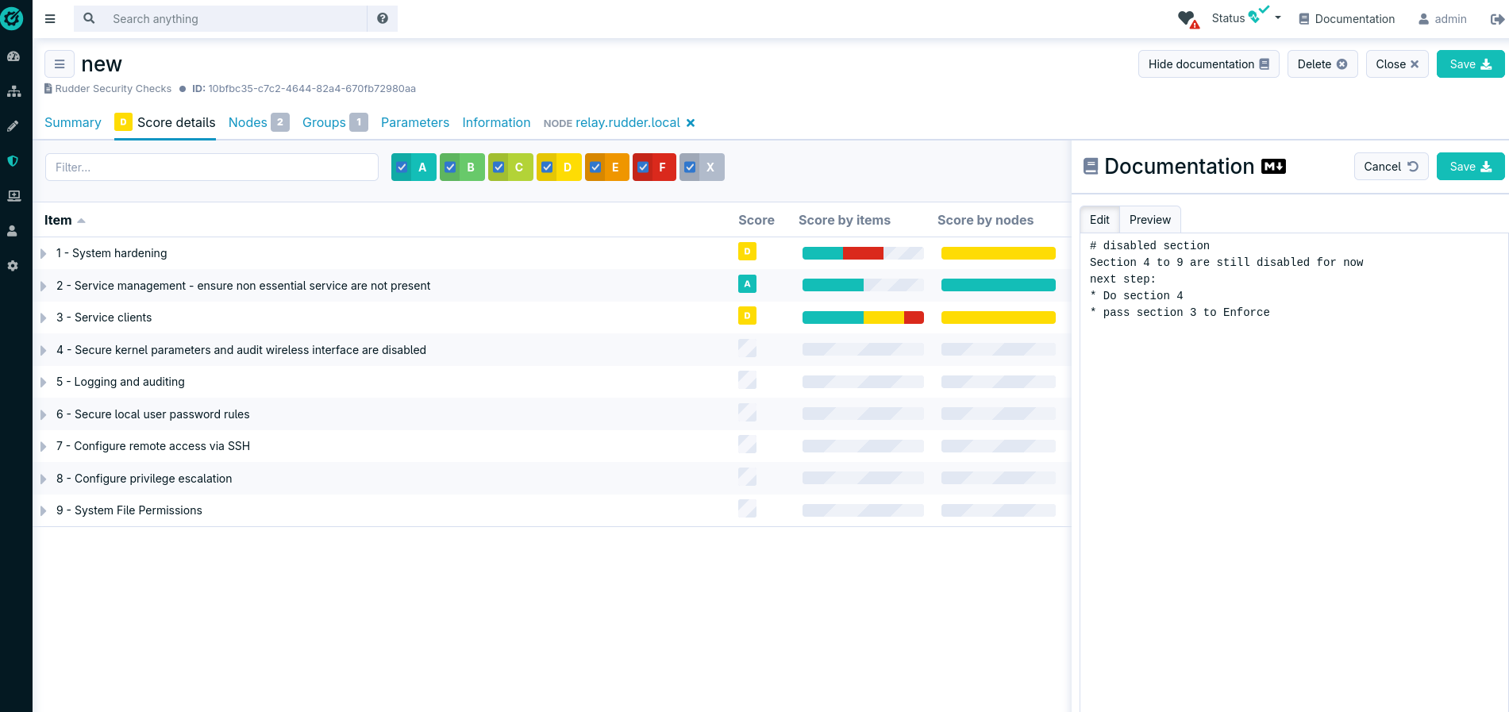Switch to the Nodes tab
The width and height of the screenshot is (1509, 712).
pyautogui.click(x=248, y=122)
